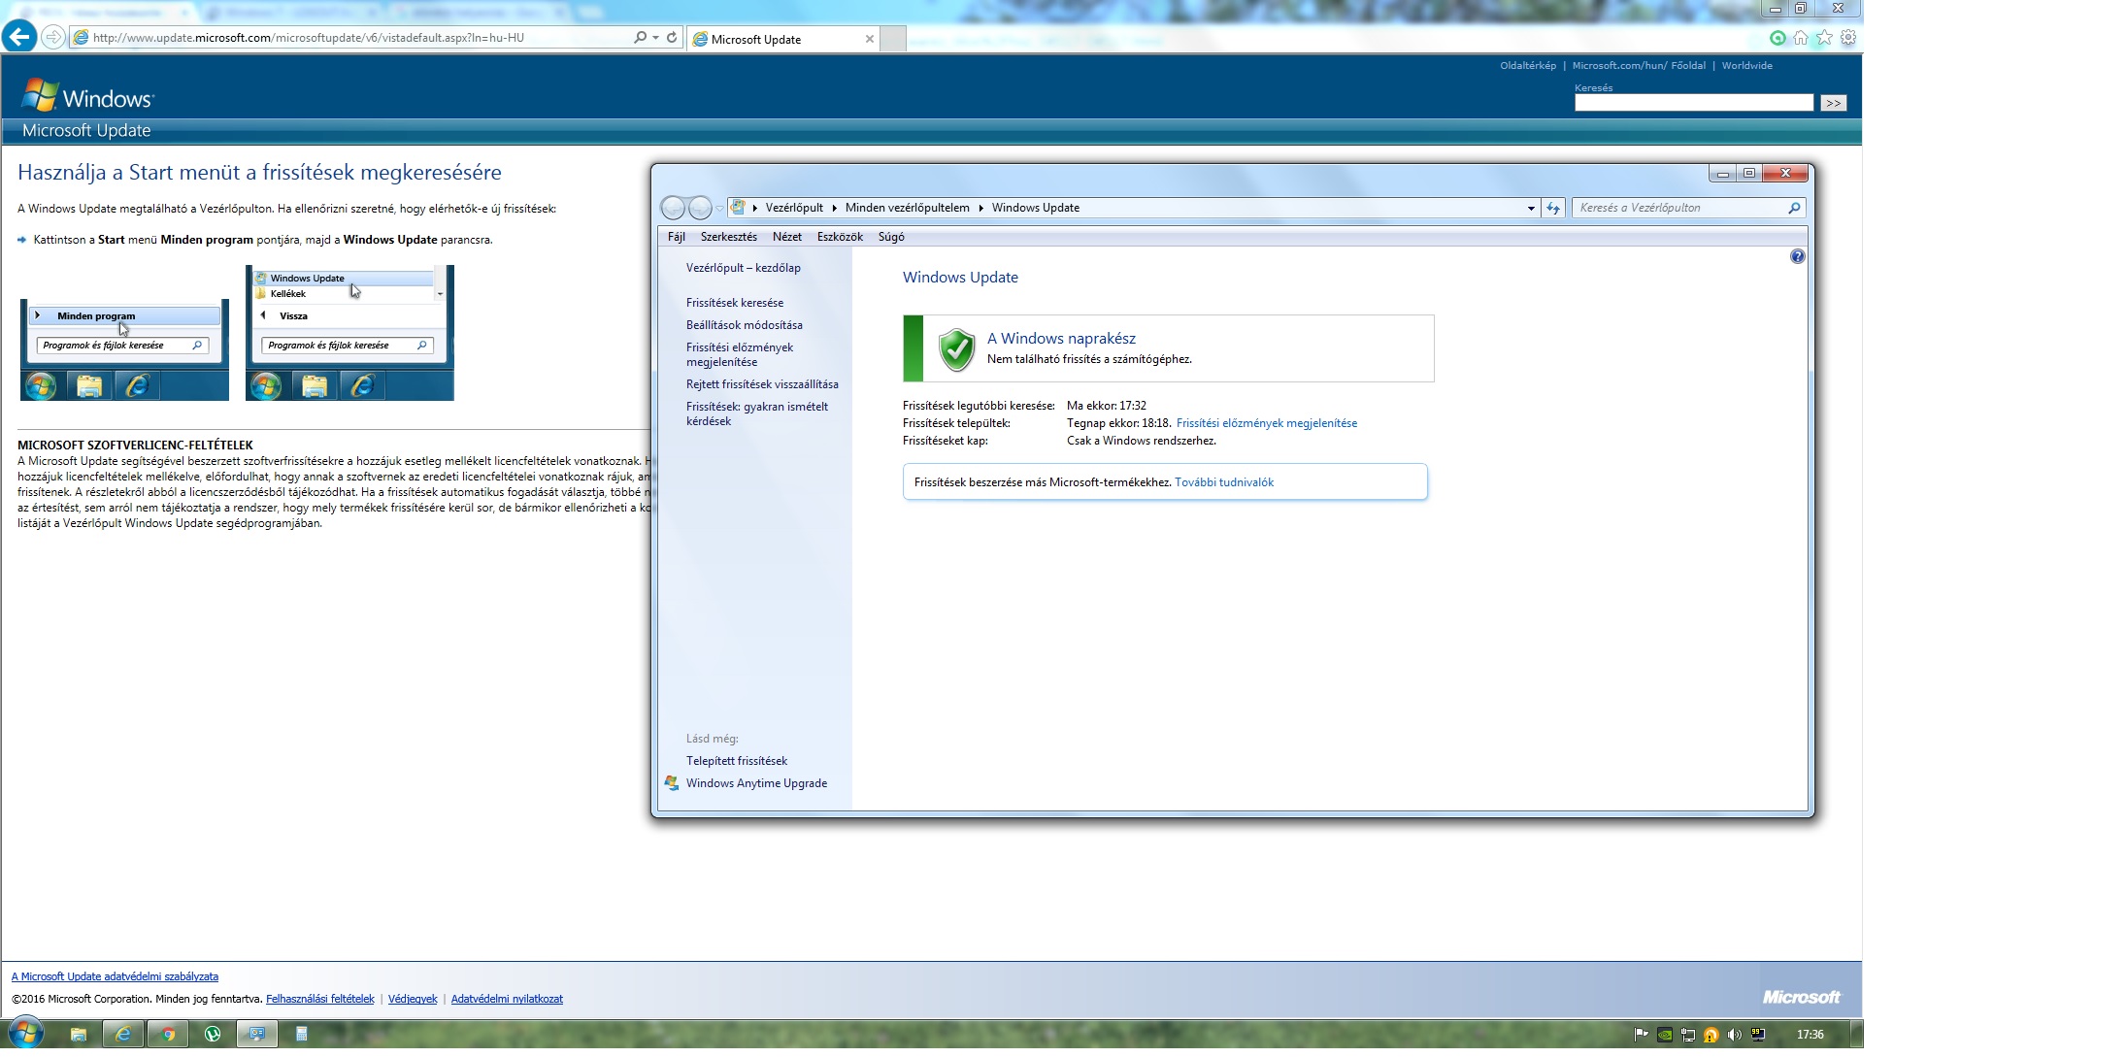Image resolution: width=2126 pixels, height=1057 pixels.
Task: Open További tudnivalók link
Action: click(1224, 482)
